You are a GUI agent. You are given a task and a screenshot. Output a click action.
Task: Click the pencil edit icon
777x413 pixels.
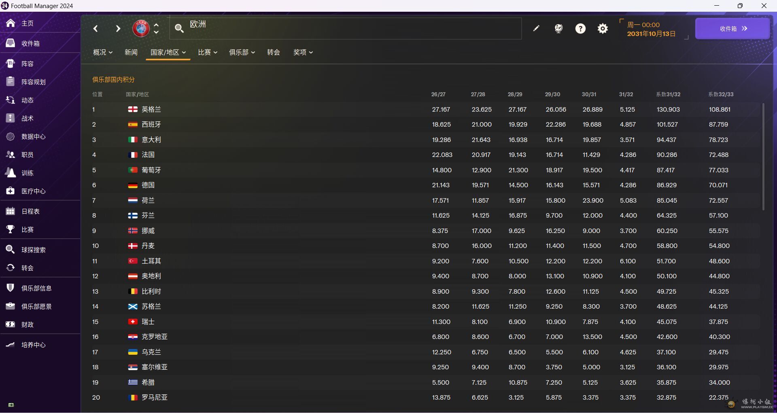[536, 28]
